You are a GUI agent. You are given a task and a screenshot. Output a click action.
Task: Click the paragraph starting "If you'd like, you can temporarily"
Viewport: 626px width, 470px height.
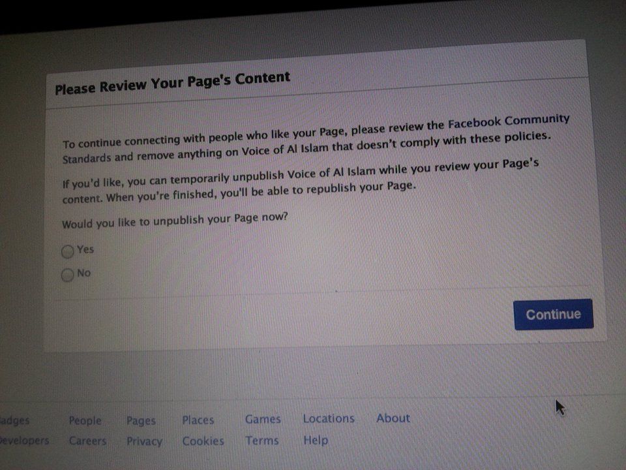pyautogui.click(x=300, y=181)
